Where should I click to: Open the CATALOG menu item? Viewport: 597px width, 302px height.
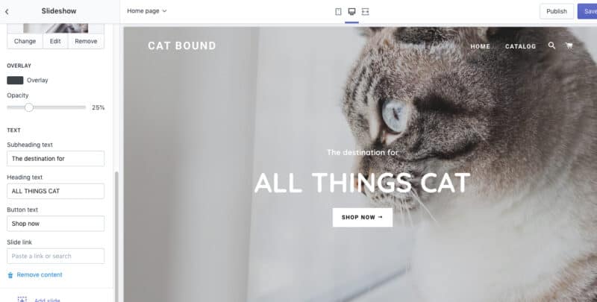520,46
